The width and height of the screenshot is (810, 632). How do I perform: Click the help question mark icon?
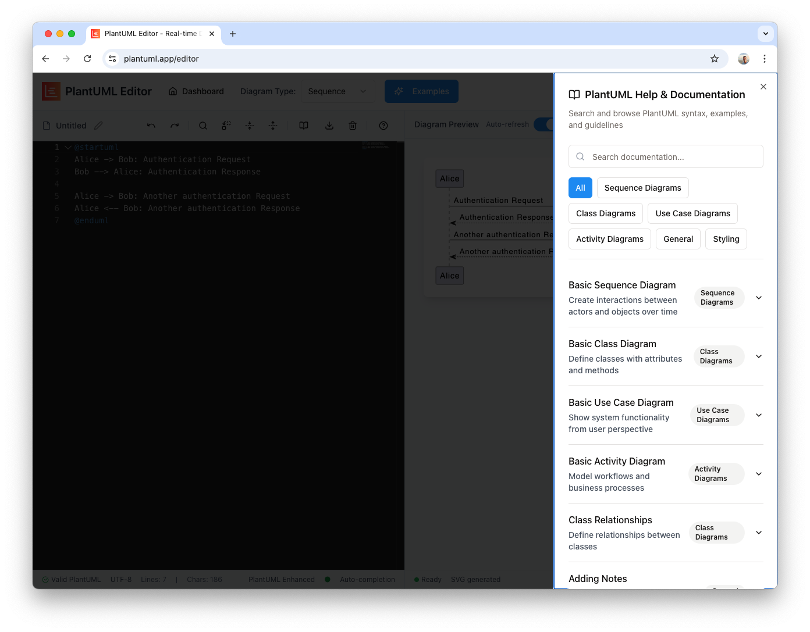point(383,126)
